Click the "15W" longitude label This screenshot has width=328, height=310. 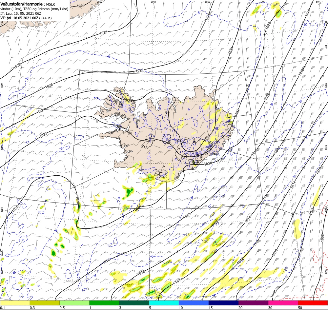click(x=207, y=1)
